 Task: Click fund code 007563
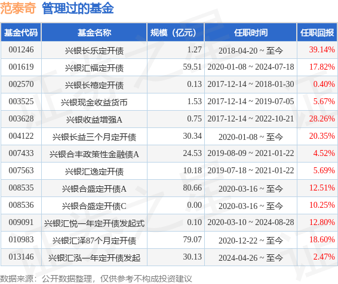(x=21, y=170)
